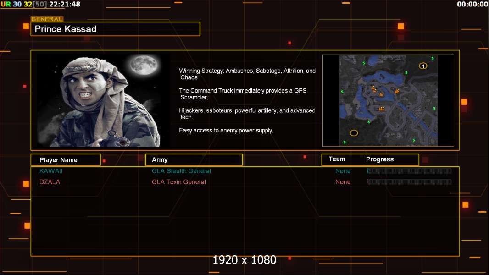Click the 00:00:00 timer at top right
This screenshot has width=489, height=275.
(472, 4)
